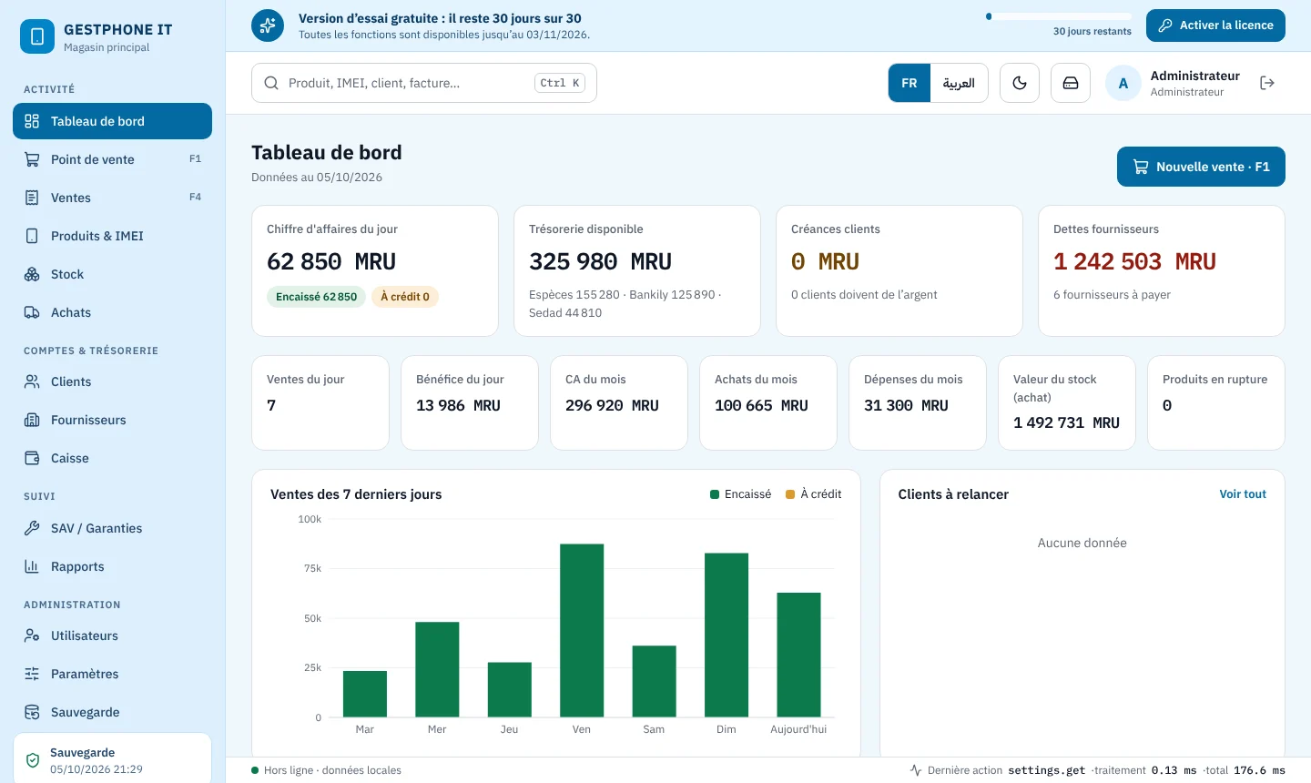Click the Fournisseurs building icon
Viewport: 1311px width, 783px height.
32,420
